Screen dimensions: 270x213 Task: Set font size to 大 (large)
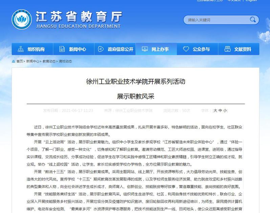pyautogui.click(x=215, y=110)
